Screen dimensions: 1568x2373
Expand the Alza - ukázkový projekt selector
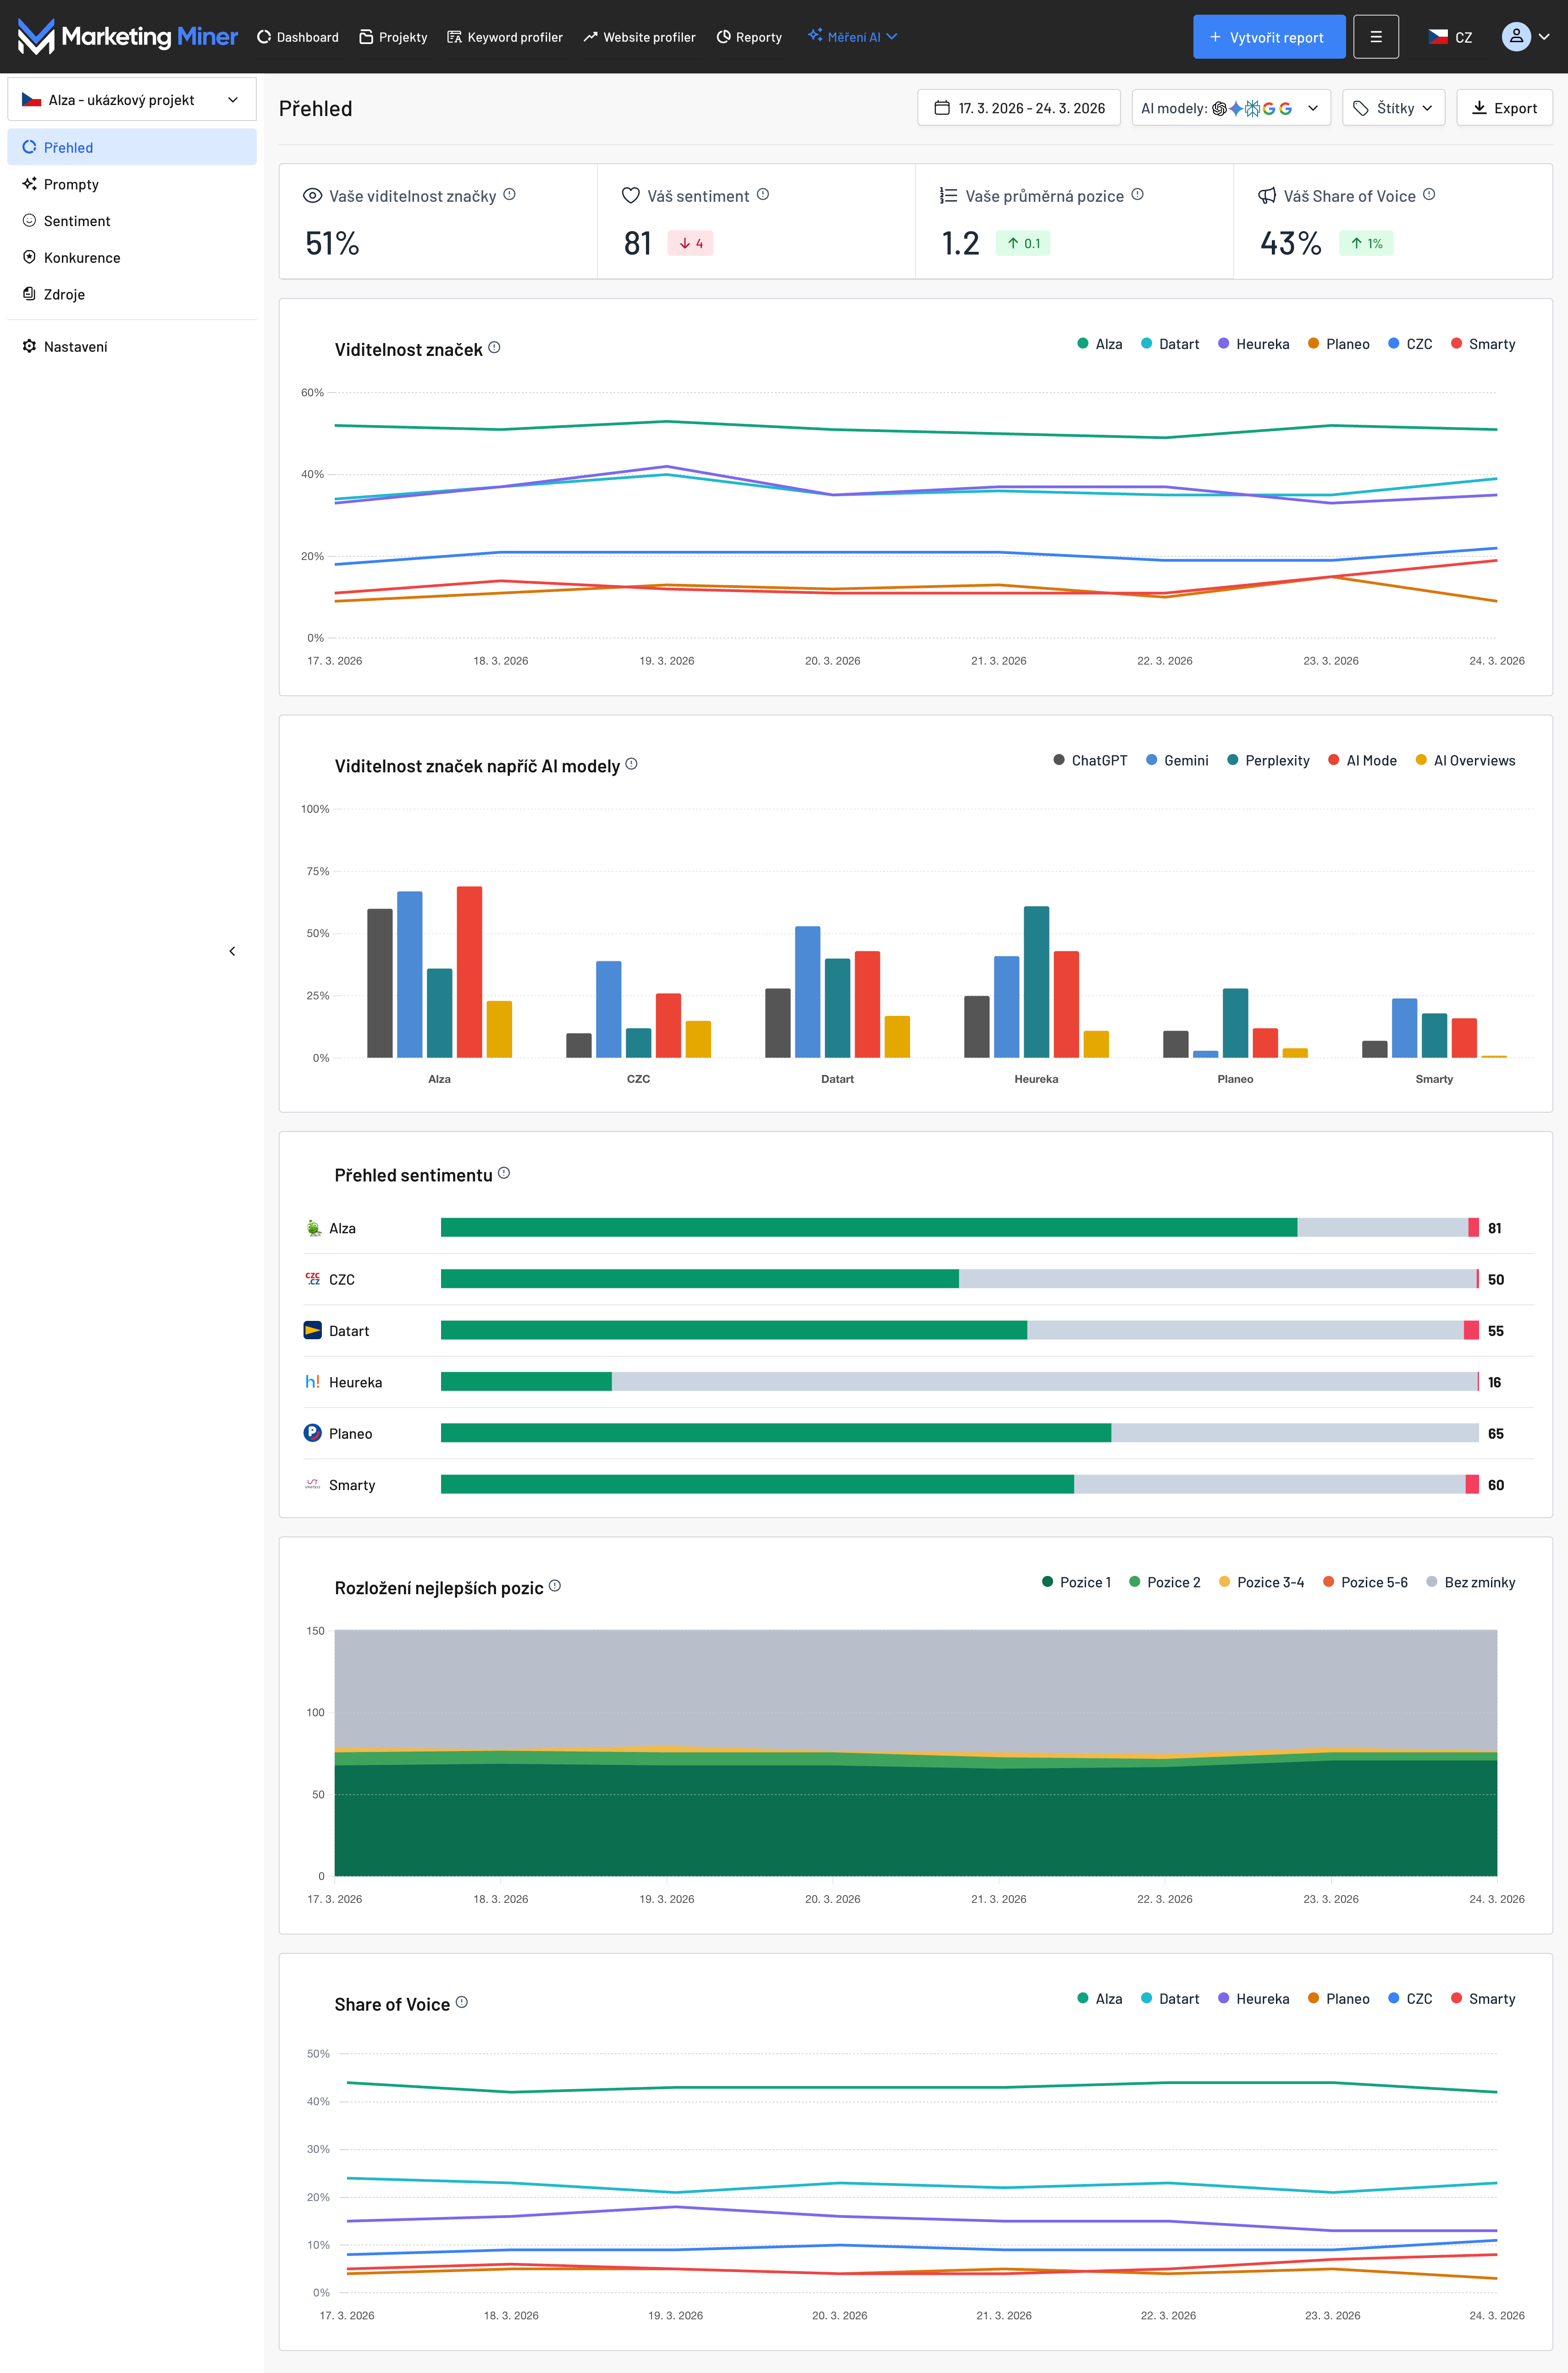(131, 100)
